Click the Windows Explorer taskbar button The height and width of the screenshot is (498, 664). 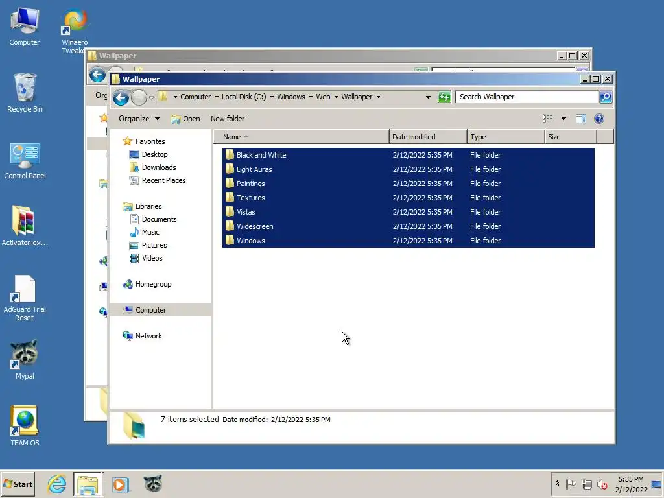(x=88, y=484)
